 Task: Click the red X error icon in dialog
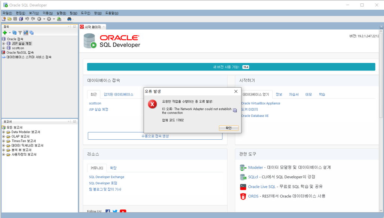[x=152, y=104]
